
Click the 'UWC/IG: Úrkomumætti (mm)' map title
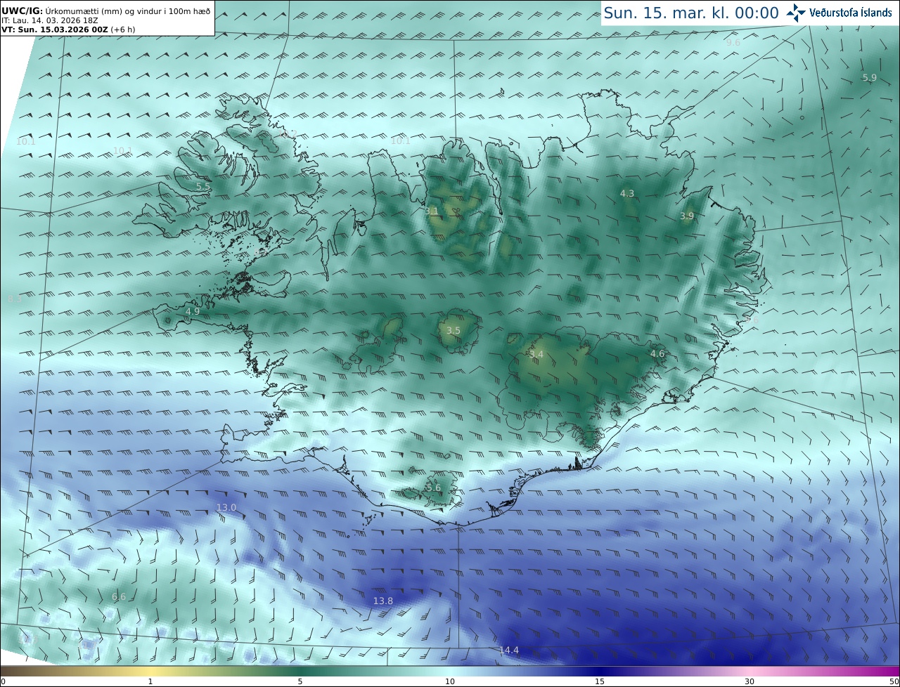click(x=105, y=11)
